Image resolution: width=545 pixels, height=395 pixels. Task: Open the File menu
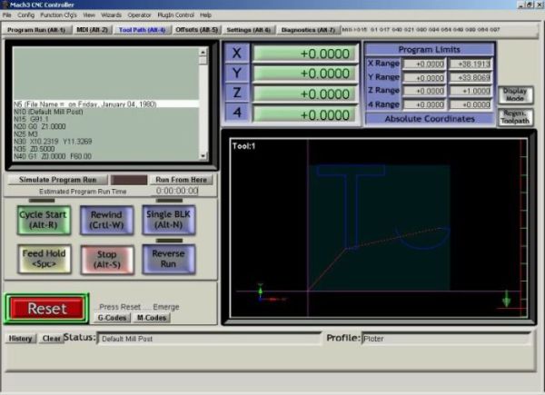pos(7,15)
